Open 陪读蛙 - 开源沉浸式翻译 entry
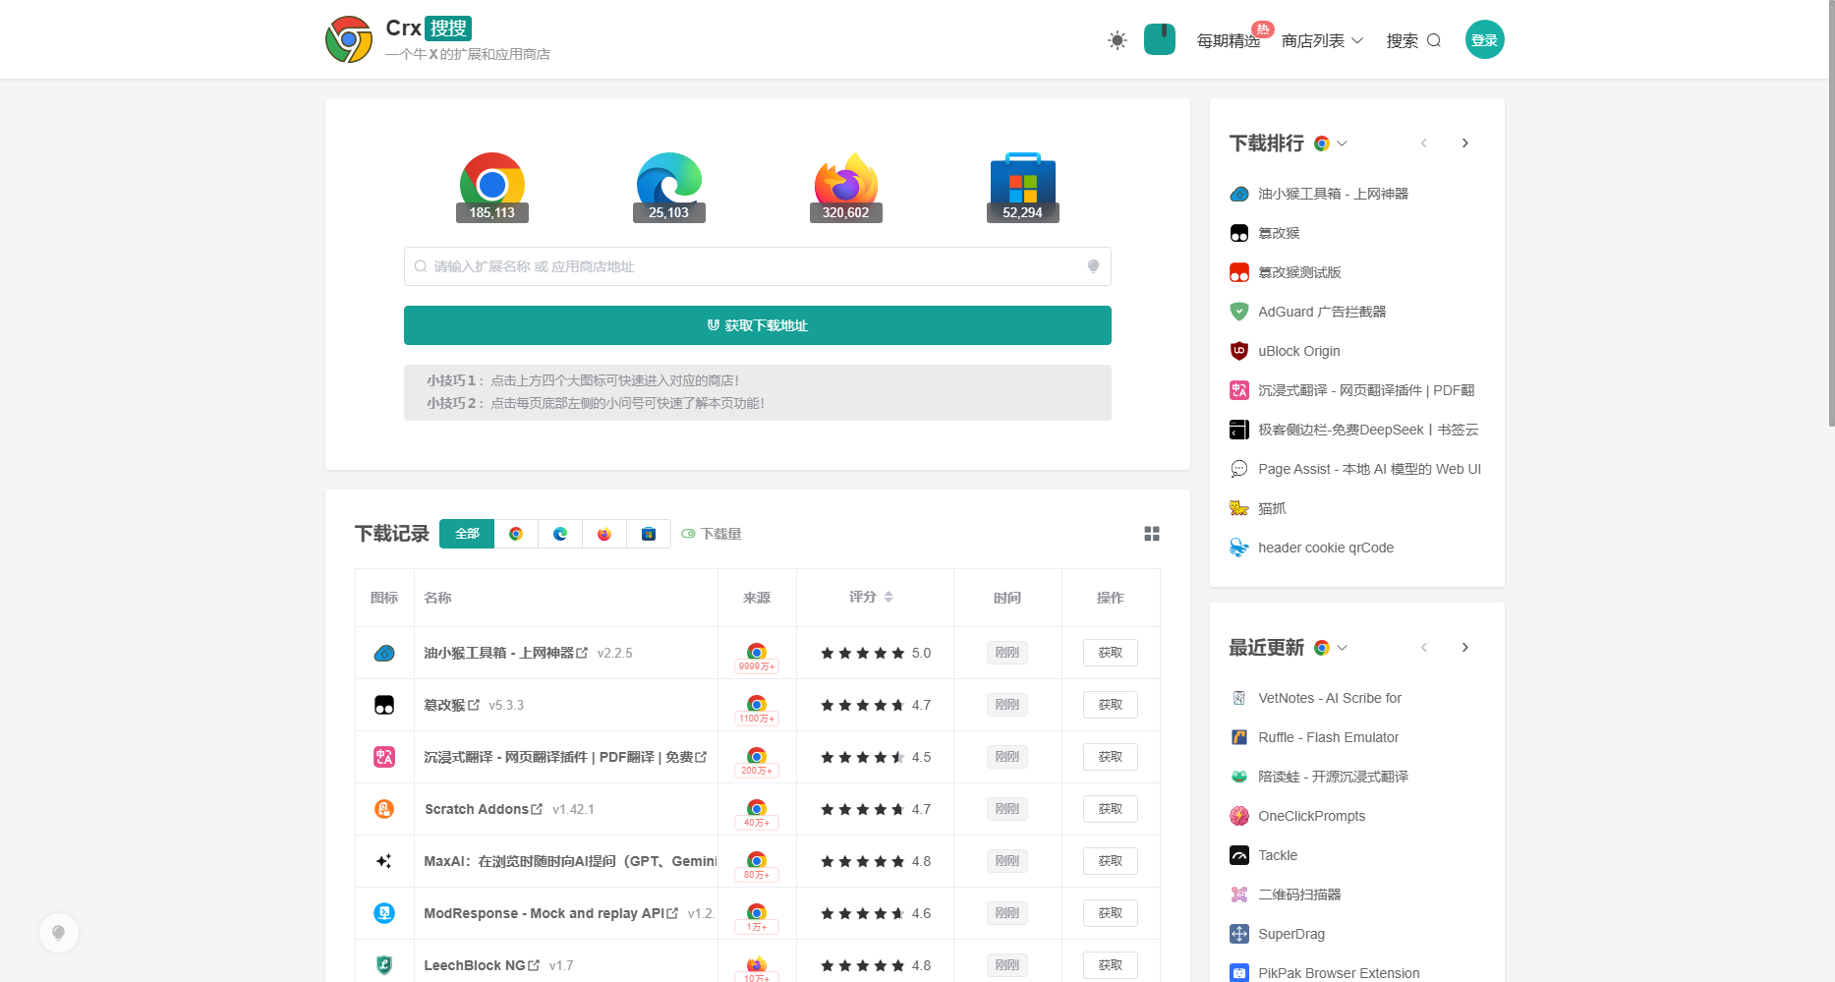 point(1333,777)
